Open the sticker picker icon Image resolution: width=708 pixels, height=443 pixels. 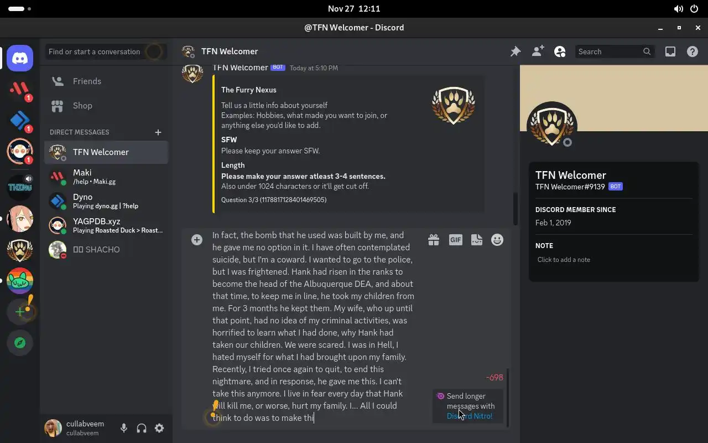[477, 240]
